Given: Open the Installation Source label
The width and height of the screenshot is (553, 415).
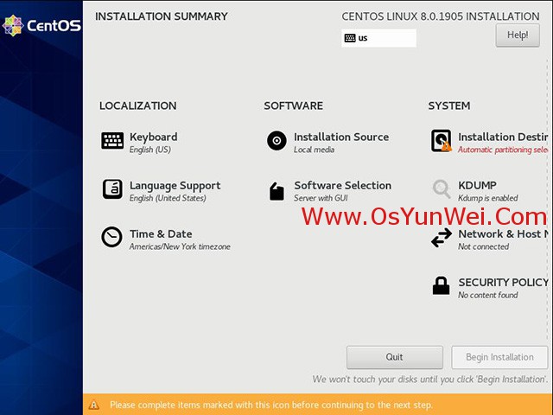Looking at the screenshot, I should click(341, 137).
